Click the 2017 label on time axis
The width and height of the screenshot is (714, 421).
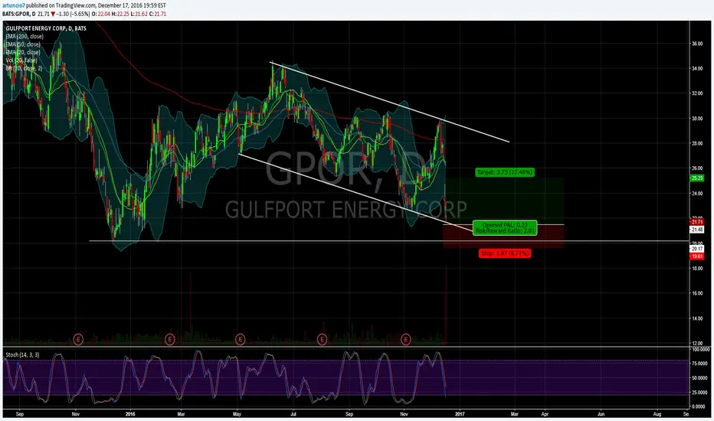pos(459,414)
